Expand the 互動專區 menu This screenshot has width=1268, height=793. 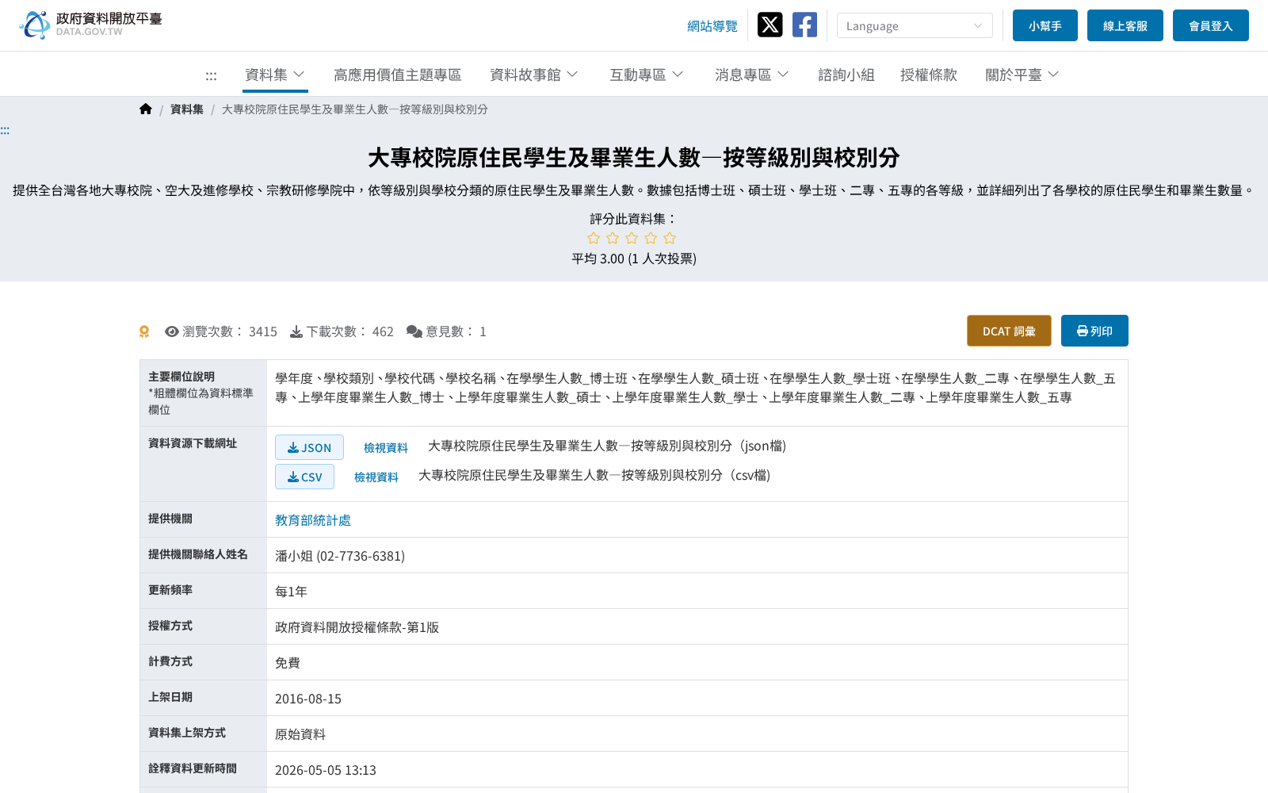[647, 75]
